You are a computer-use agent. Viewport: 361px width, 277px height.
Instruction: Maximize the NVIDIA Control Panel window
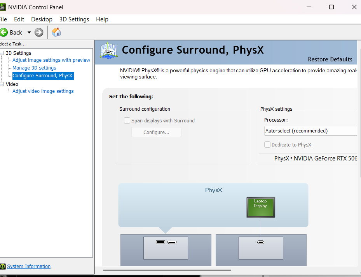tap(331, 7)
